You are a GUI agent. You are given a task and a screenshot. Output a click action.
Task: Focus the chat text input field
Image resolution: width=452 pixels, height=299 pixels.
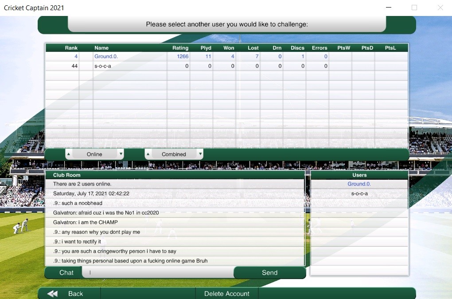click(x=158, y=272)
